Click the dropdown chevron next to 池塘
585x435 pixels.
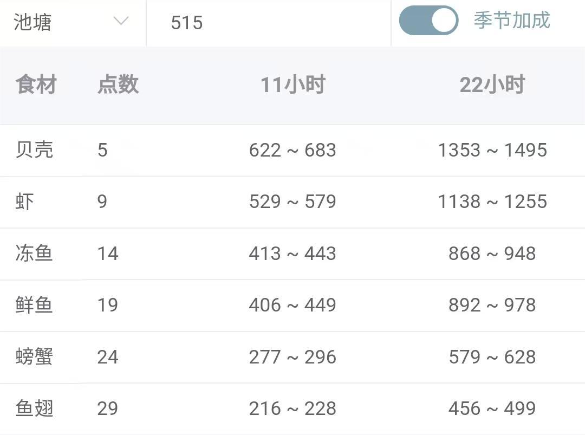pos(121,22)
